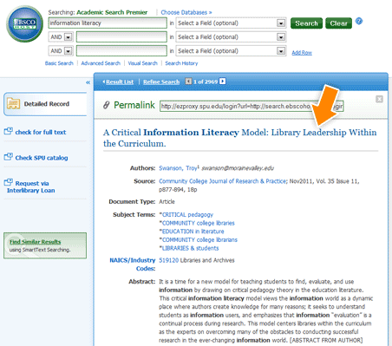Go to previous record arrow
The height and width of the screenshot is (346, 392).
pos(188,82)
